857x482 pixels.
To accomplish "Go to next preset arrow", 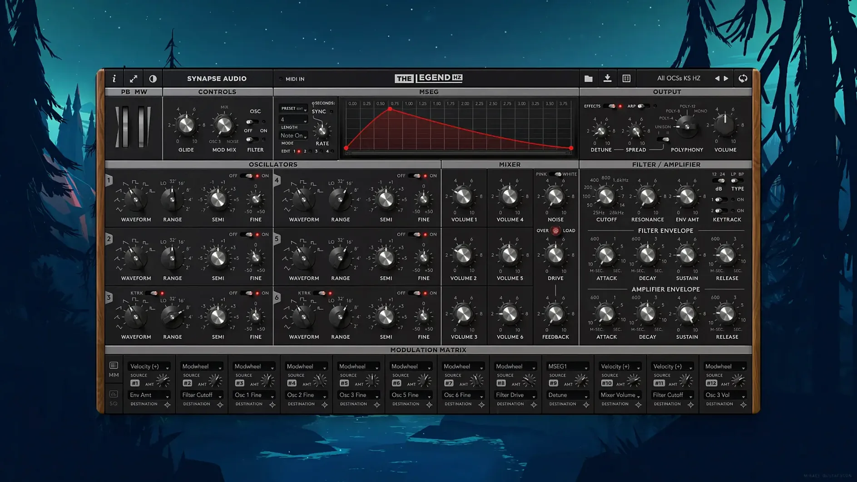I will (x=726, y=79).
